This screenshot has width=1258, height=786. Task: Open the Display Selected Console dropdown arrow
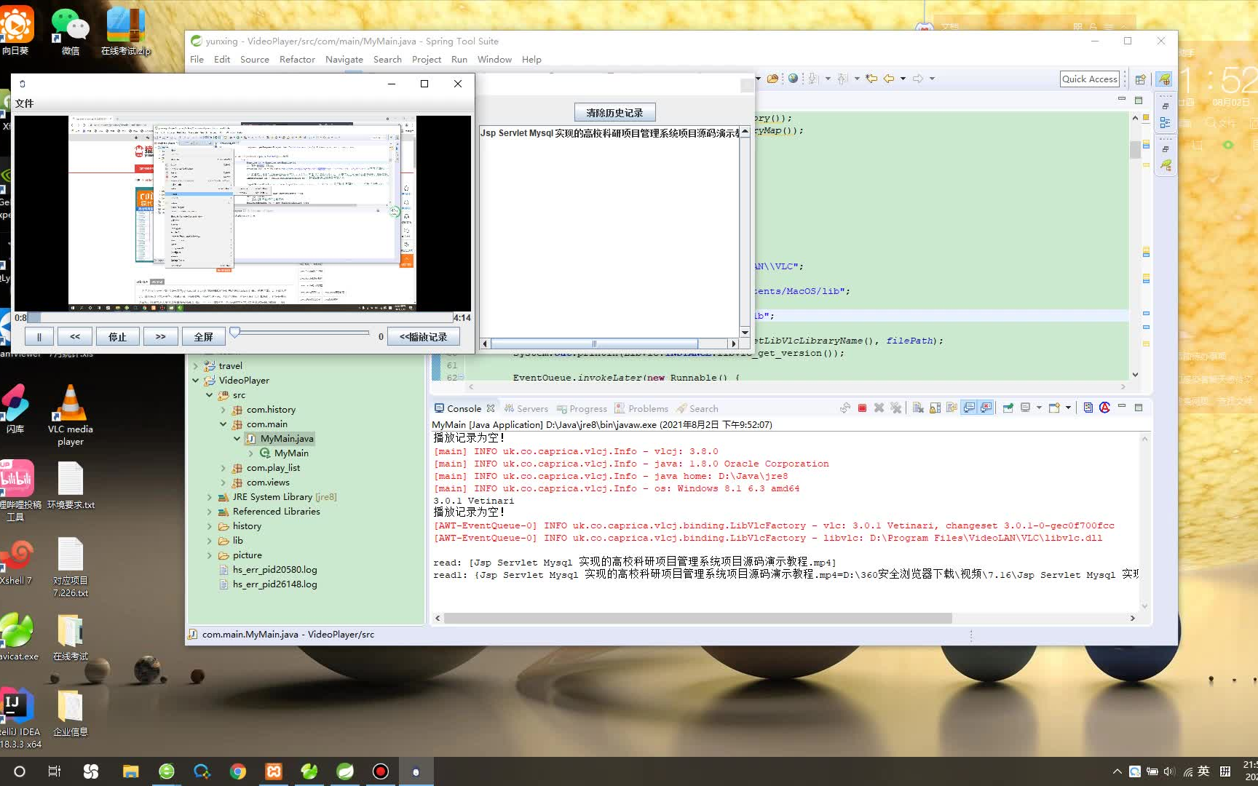click(x=1039, y=408)
